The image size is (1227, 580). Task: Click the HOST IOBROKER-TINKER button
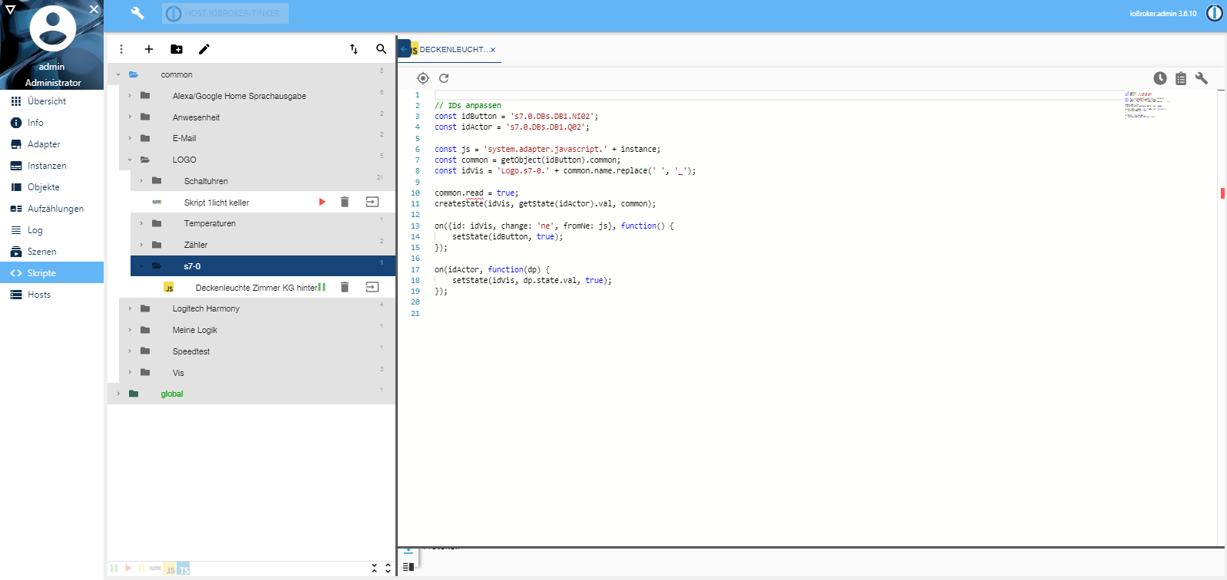click(225, 13)
